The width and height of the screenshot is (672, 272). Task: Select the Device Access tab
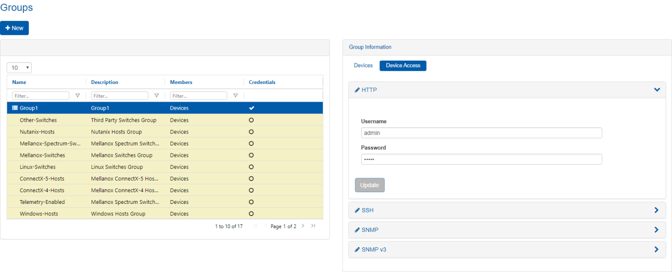point(403,66)
